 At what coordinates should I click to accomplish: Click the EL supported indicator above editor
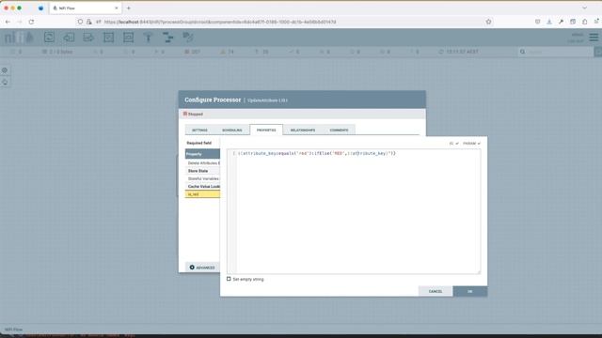pos(453,144)
